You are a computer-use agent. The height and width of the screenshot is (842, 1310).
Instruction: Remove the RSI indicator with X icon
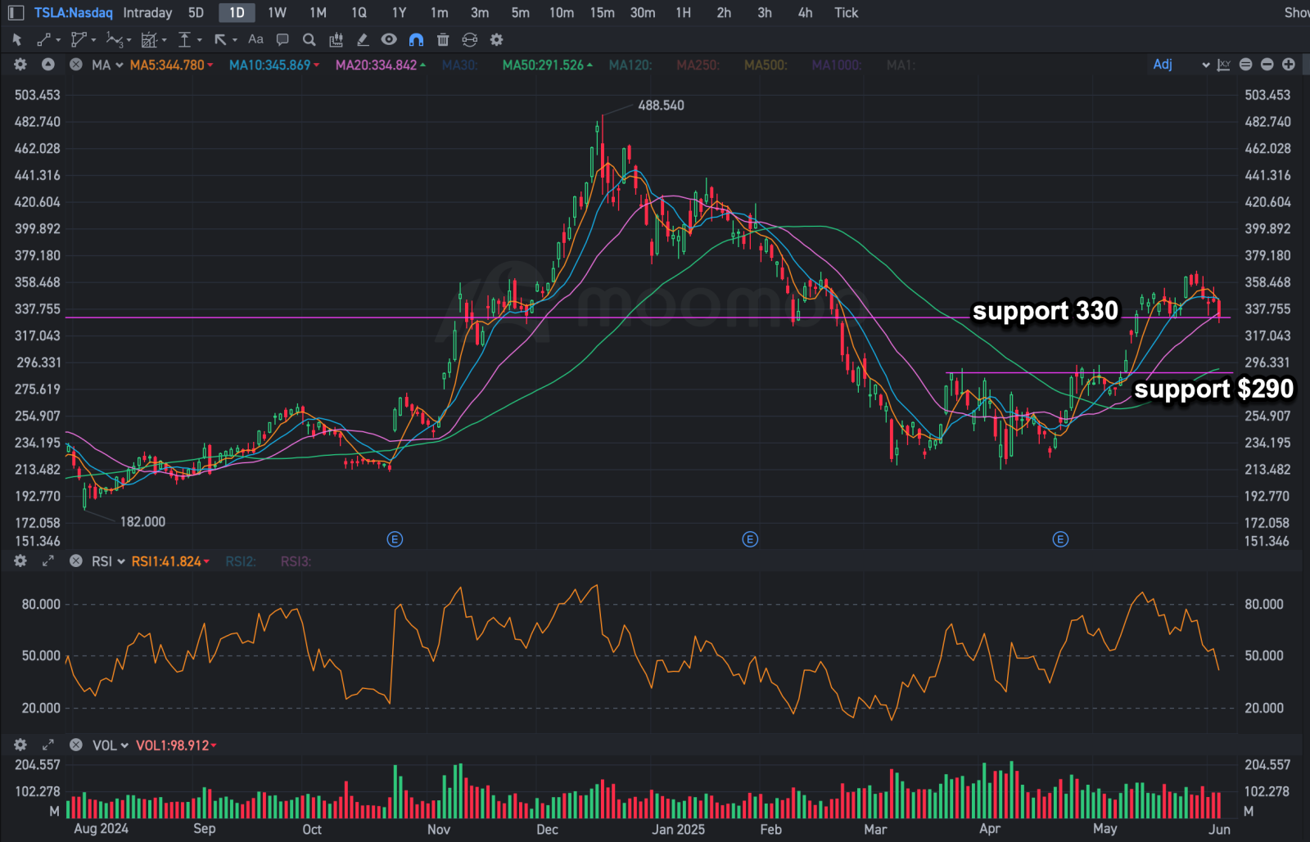click(x=76, y=561)
